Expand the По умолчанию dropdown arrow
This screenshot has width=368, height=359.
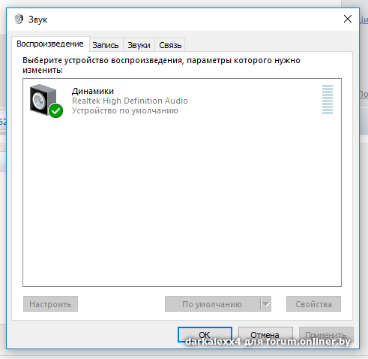tap(266, 304)
